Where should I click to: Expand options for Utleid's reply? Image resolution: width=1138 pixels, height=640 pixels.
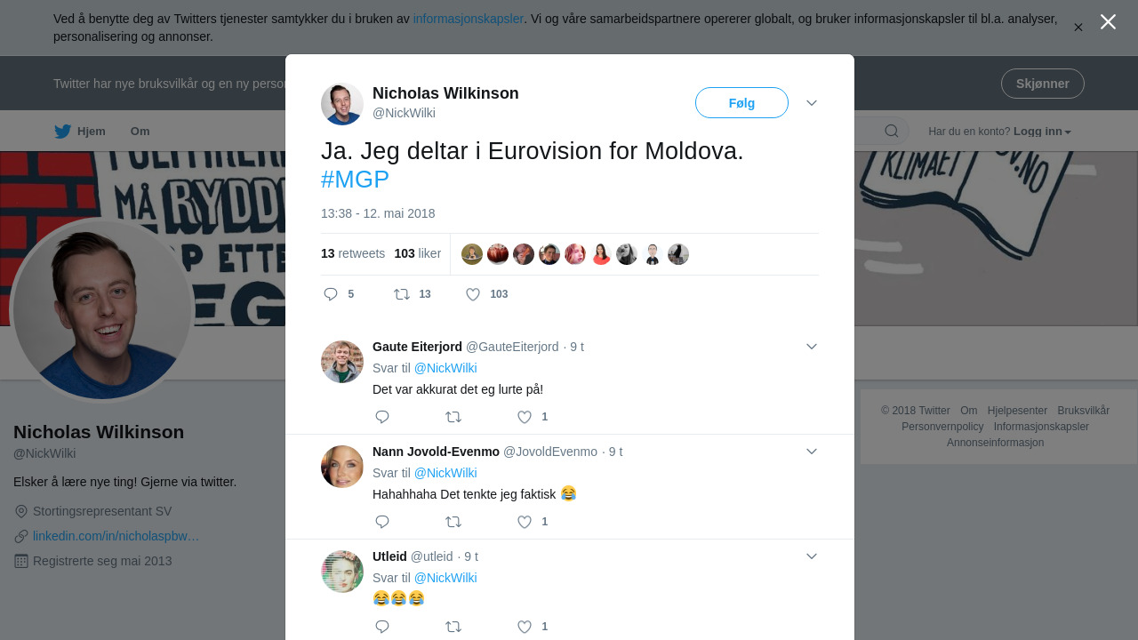tap(812, 556)
